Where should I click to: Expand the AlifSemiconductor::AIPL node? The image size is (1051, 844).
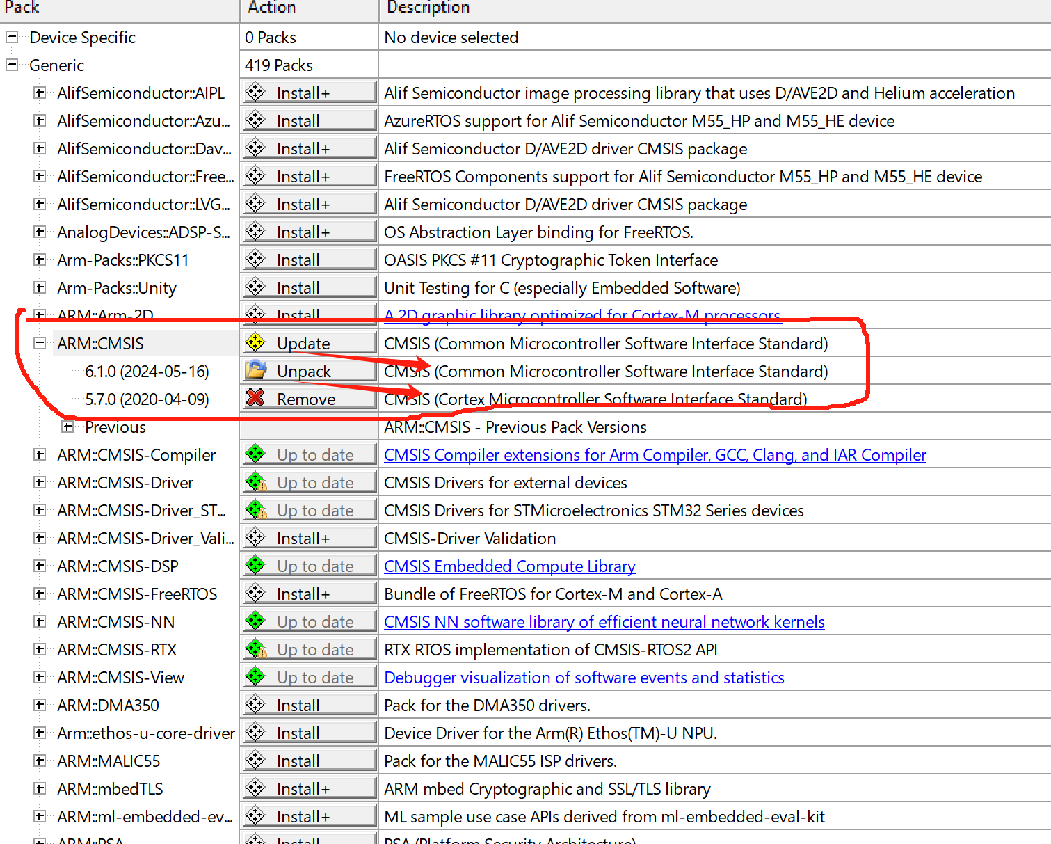click(40, 93)
